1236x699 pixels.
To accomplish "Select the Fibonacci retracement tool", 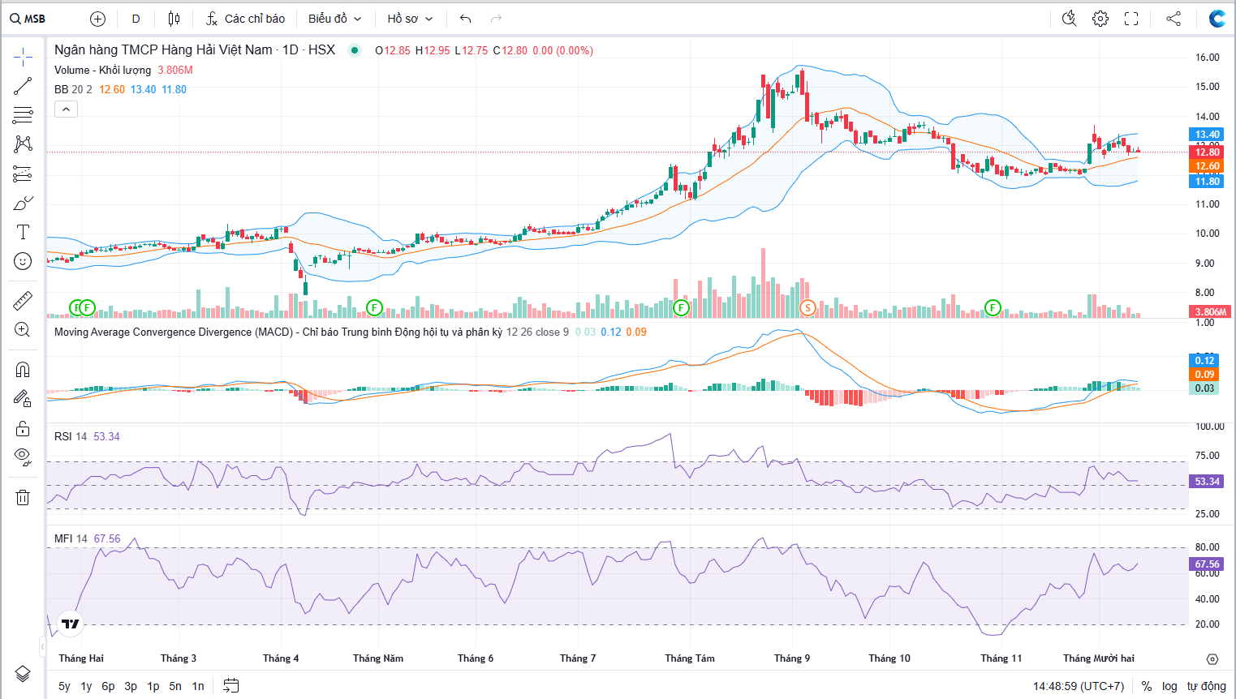I will (x=23, y=115).
